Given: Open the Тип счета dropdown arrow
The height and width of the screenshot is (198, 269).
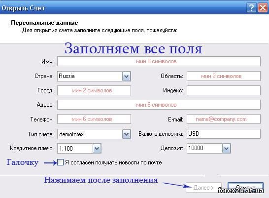Looking at the screenshot, I should click(127, 134).
